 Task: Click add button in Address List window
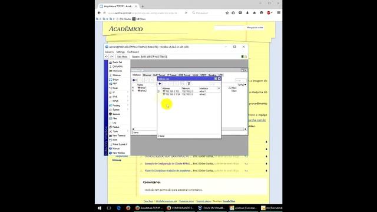[x=160, y=84]
